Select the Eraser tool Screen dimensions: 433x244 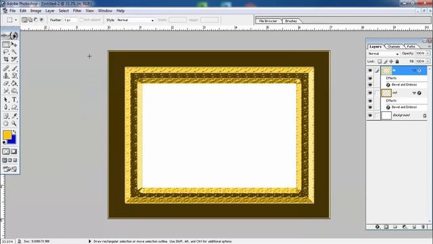(x=6, y=83)
